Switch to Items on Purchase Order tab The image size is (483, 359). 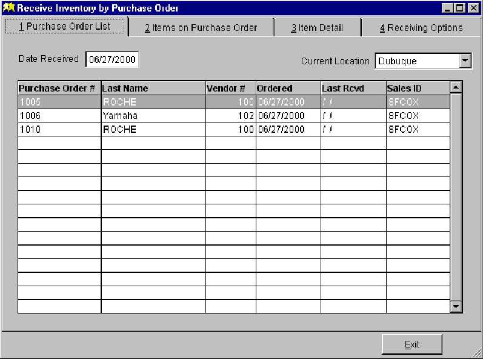pos(201,27)
